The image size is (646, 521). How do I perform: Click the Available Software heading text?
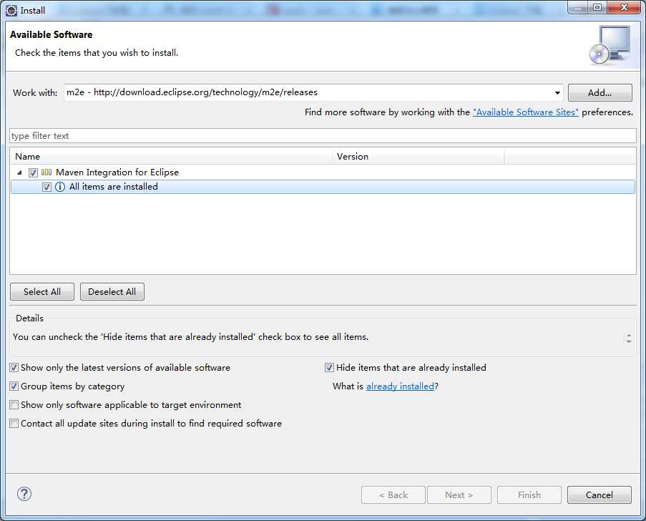51,34
